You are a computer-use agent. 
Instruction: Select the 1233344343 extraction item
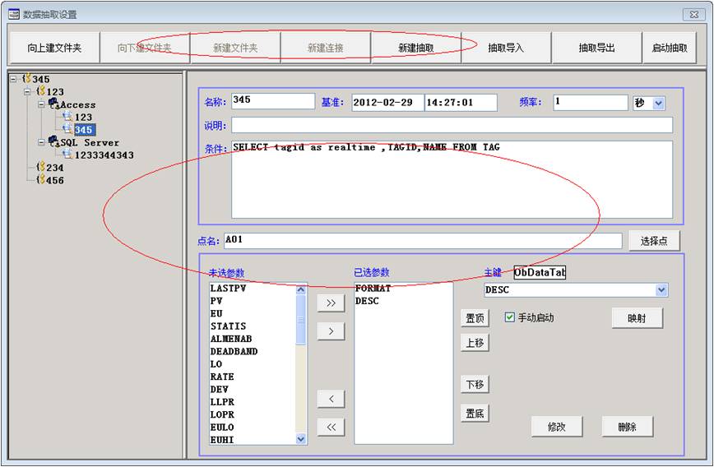click(x=104, y=155)
